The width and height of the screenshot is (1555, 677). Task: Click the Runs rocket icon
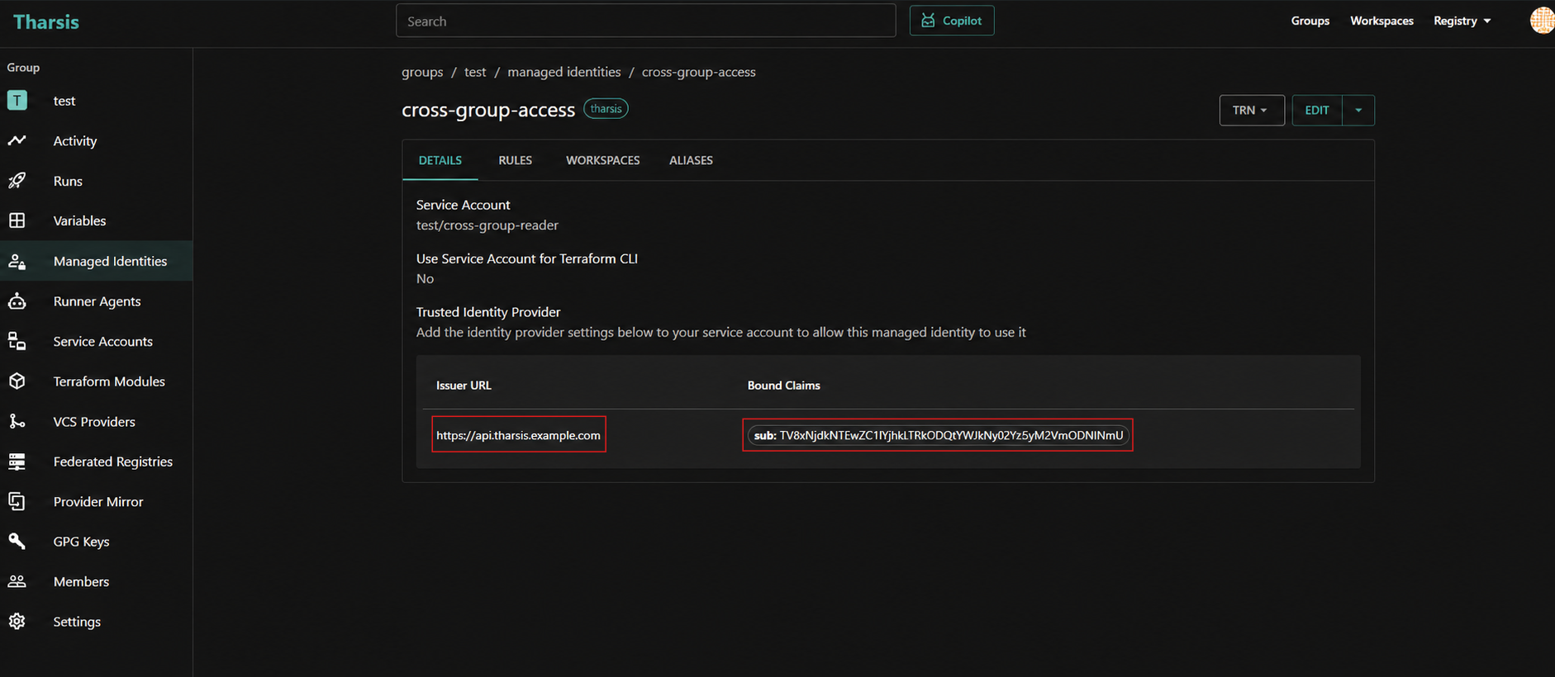[17, 181]
